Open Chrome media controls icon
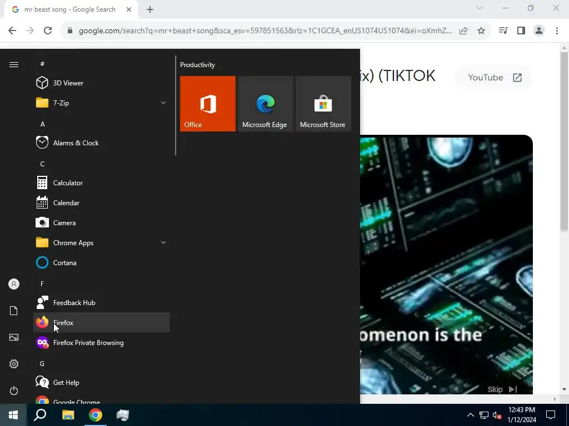Image resolution: width=569 pixels, height=426 pixels. (503, 31)
